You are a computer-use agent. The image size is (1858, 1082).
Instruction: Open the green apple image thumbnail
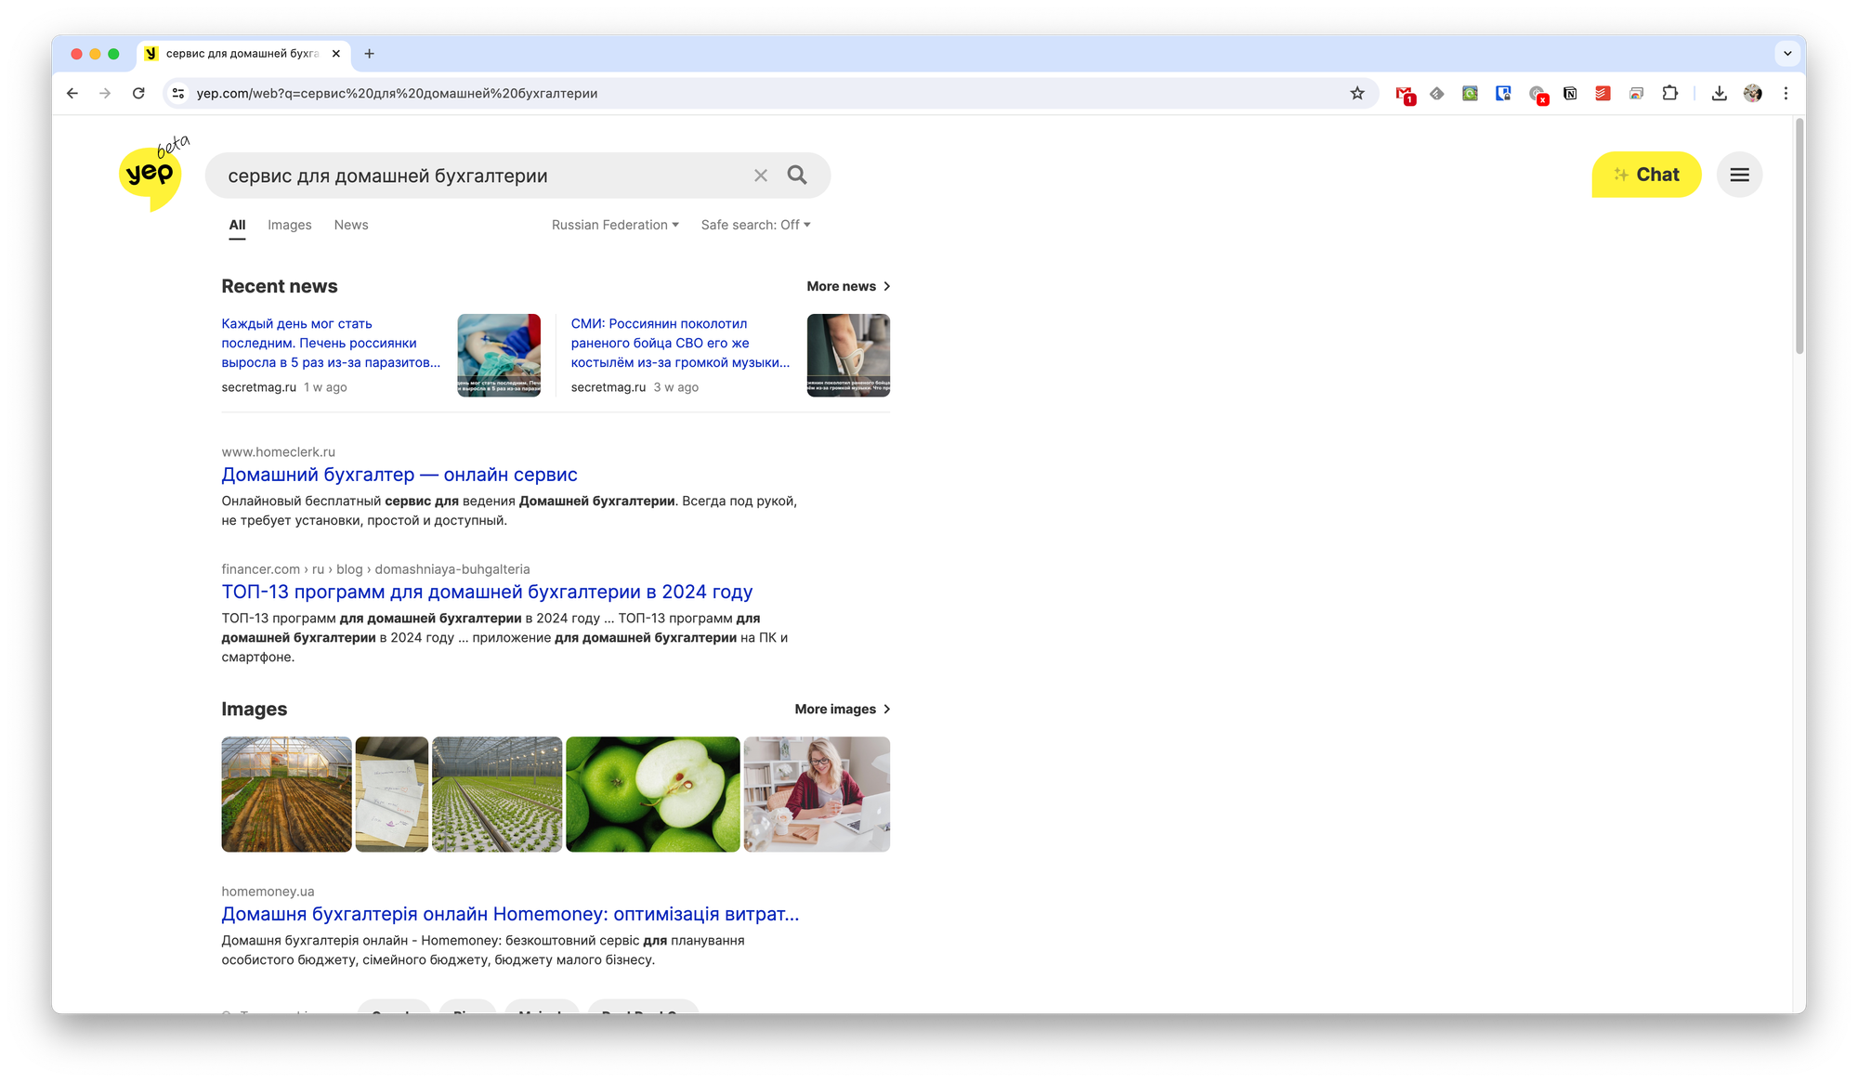(x=652, y=794)
